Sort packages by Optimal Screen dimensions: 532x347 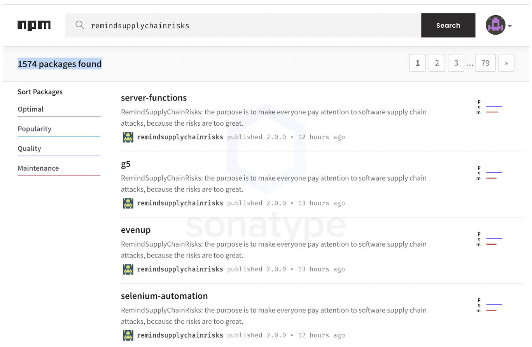pos(31,109)
